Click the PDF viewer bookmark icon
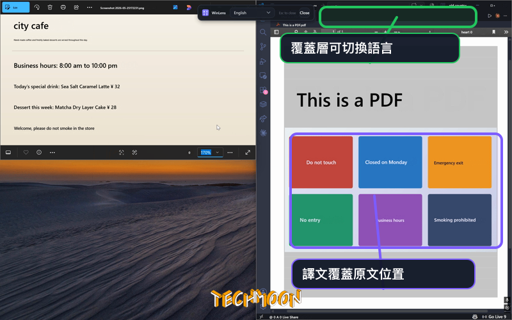Image resolution: width=512 pixels, height=320 pixels. (x=493, y=32)
